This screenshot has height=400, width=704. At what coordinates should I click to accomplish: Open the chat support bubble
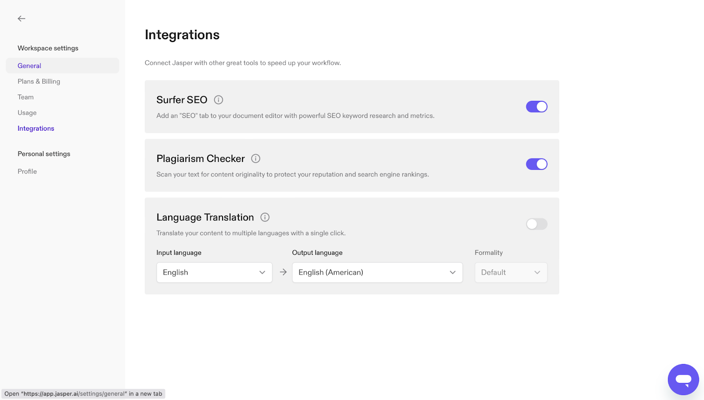click(x=683, y=379)
